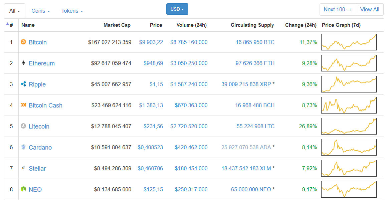Click the # rank column header
This screenshot has width=387, height=200.
point(11,25)
